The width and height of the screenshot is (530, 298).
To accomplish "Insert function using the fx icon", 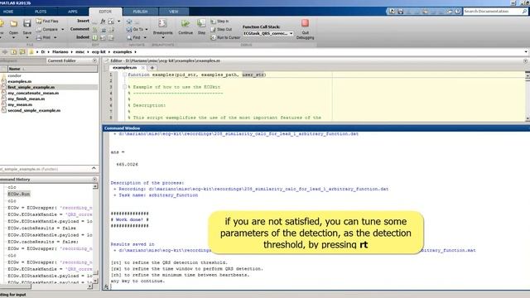I will pyautogui.click(x=103, y=21).
